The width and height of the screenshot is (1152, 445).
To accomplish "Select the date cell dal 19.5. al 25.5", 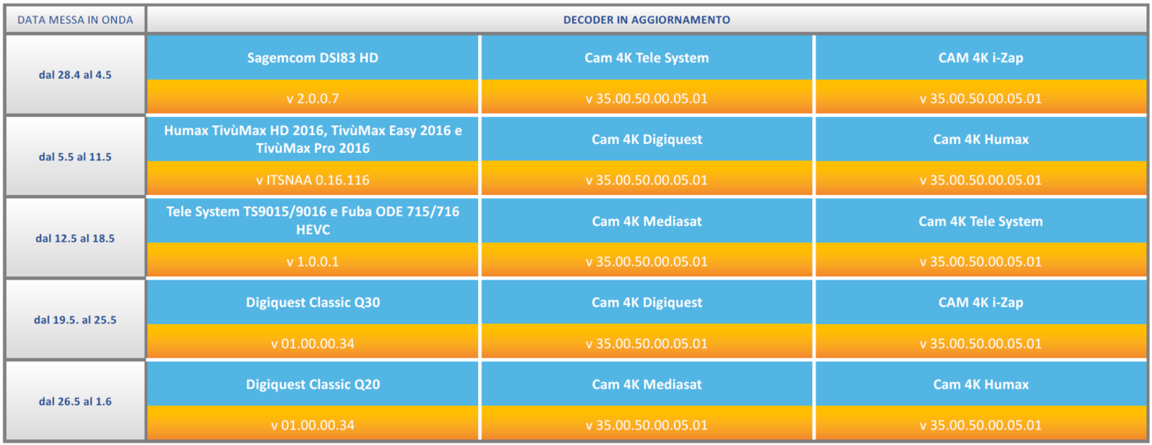I will pyautogui.click(x=76, y=319).
